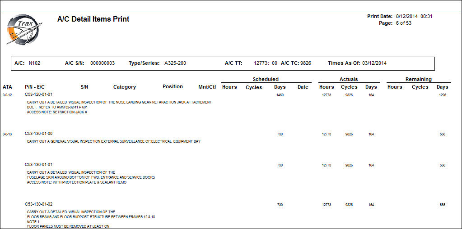The image size is (462, 229).
Task: Click the S/N column header
Action: pos(84,87)
